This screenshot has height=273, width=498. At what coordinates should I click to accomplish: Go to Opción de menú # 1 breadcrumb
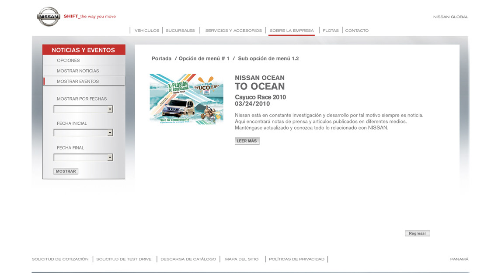tap(204, 58)
